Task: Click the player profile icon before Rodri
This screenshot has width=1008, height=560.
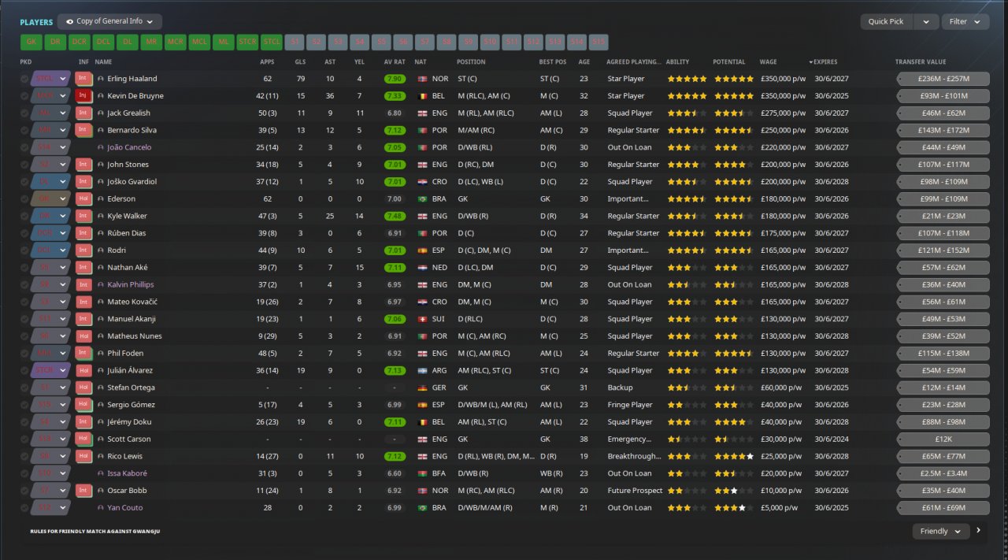Action: click(x=101, y=250)
